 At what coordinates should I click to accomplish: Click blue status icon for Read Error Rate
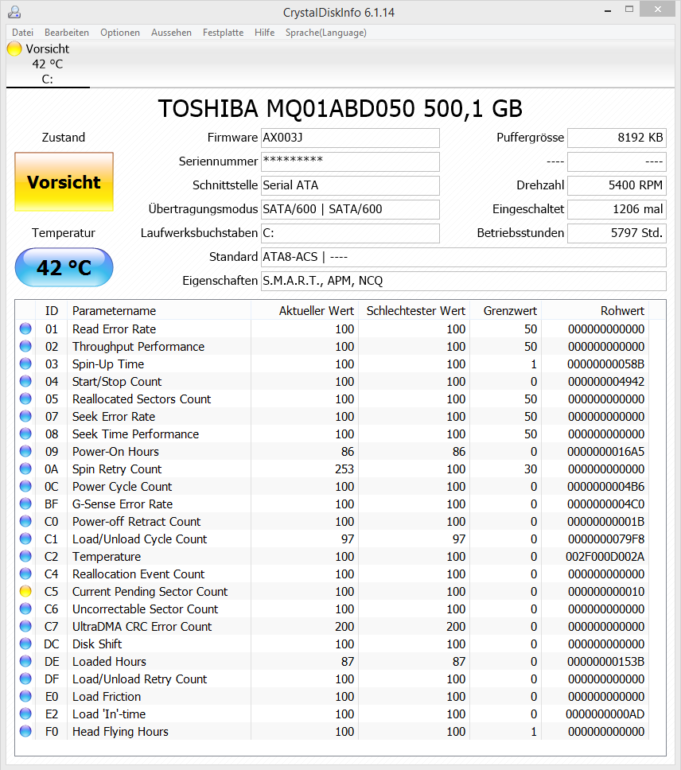tap(25, 329)
